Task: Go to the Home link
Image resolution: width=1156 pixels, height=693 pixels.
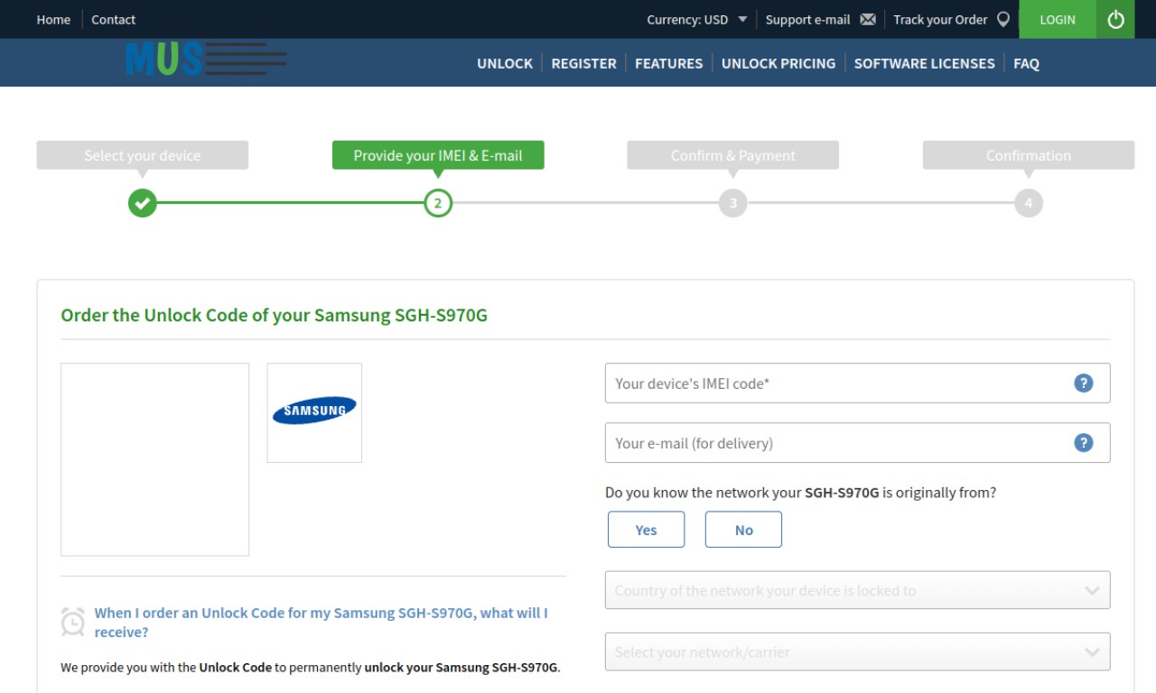Action: coord(53,20)
